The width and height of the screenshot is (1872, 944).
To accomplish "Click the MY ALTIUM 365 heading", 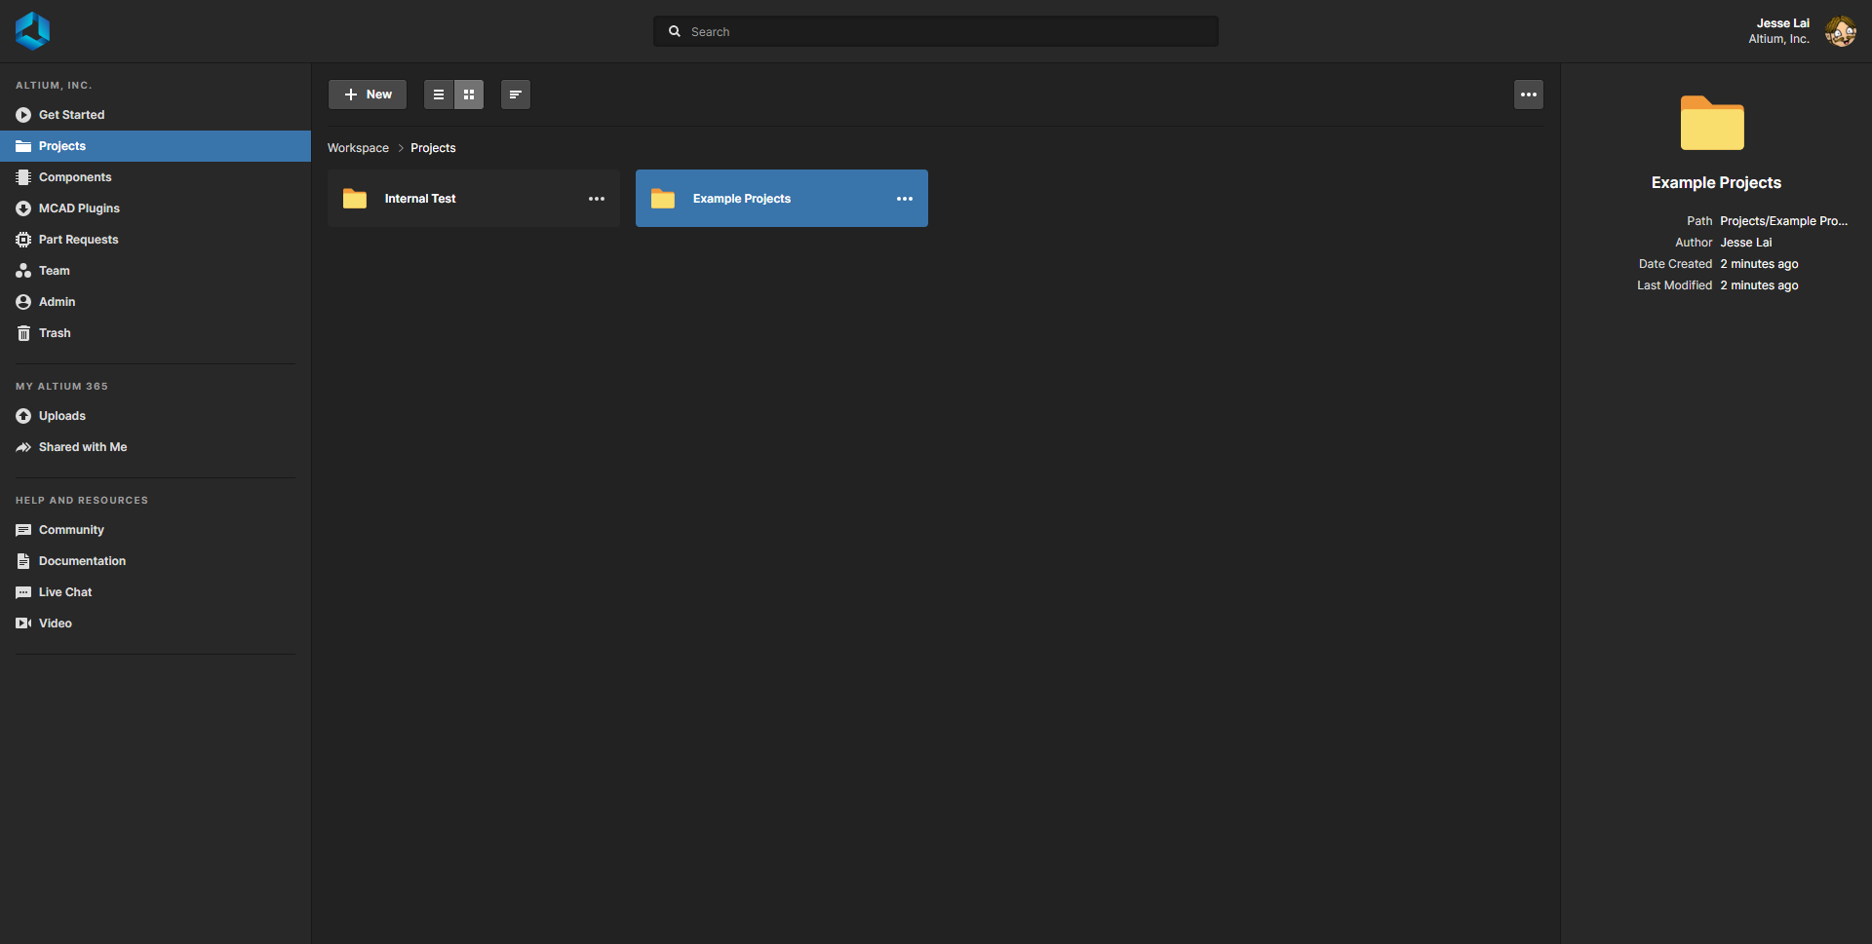I will pyautogui.click(x=61, y=387).
